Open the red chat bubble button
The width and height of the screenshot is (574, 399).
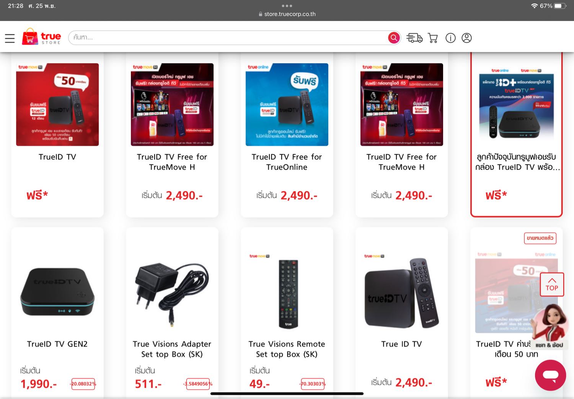(550, 375)
